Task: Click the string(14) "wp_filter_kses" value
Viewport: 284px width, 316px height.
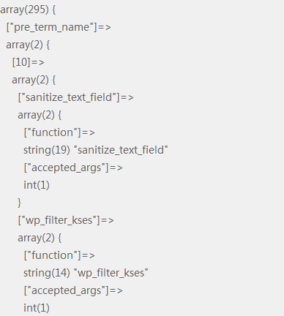Action: (86, 273)
